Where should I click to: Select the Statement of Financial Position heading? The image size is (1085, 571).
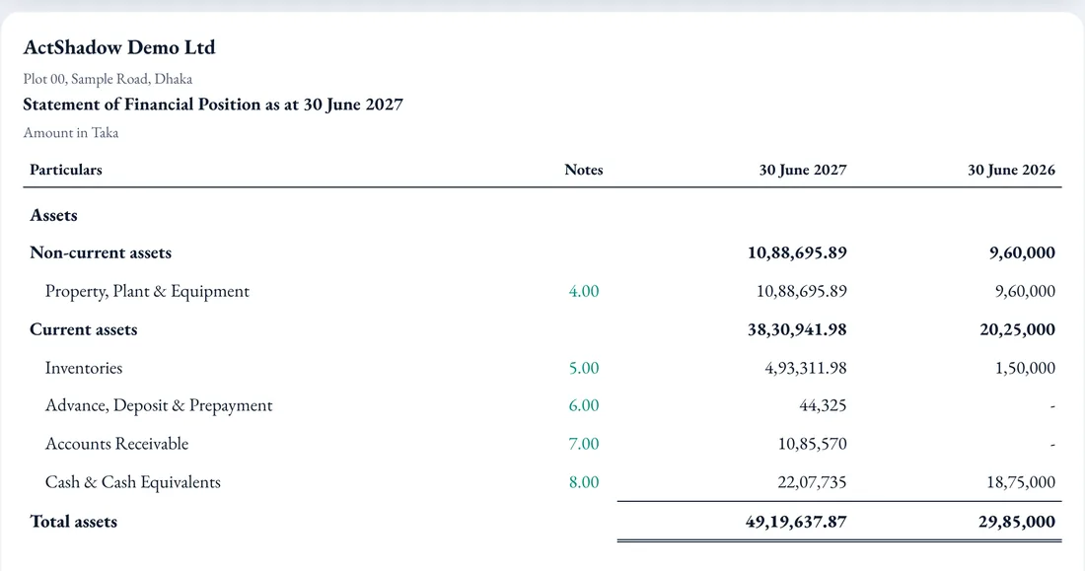[212, 105]
